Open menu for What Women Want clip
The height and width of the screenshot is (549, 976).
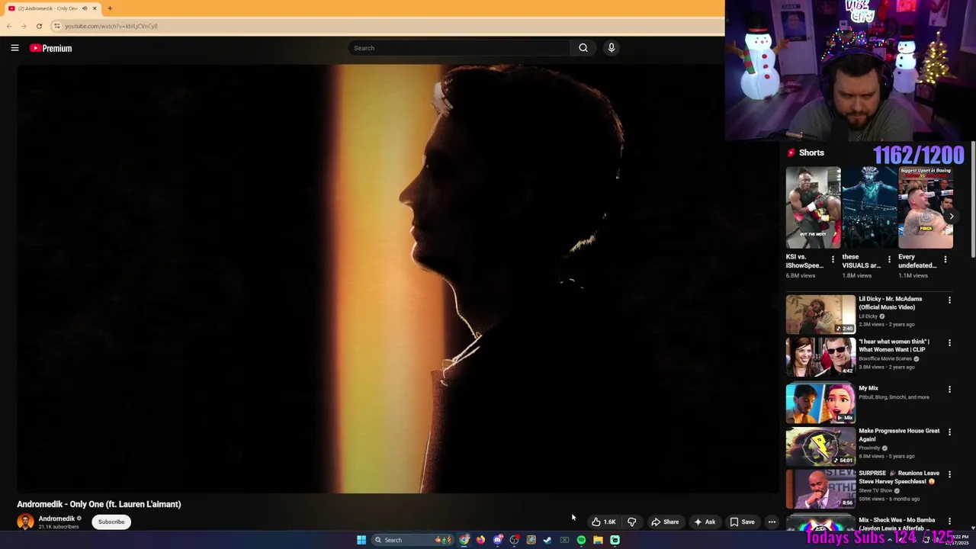949,343
